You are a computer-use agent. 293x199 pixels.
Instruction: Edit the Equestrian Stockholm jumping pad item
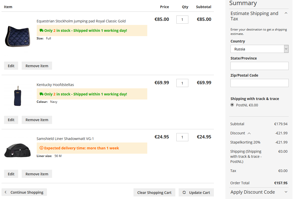(11, 66)
